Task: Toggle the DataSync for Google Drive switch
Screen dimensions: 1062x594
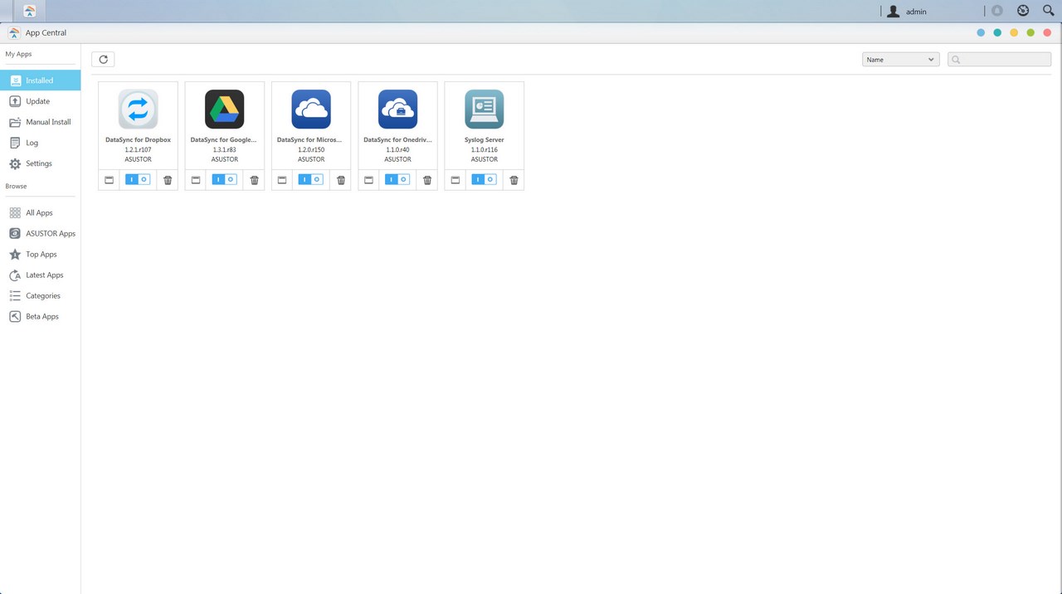Action: click(224, 179)
